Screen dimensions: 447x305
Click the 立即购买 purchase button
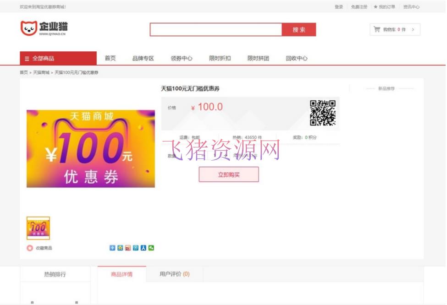(228, 174)
